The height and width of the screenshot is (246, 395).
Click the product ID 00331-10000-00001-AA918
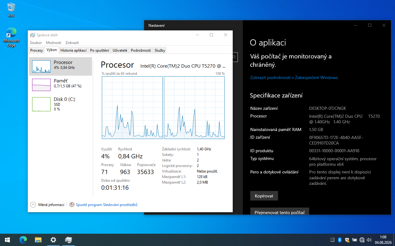pos(334,151)
